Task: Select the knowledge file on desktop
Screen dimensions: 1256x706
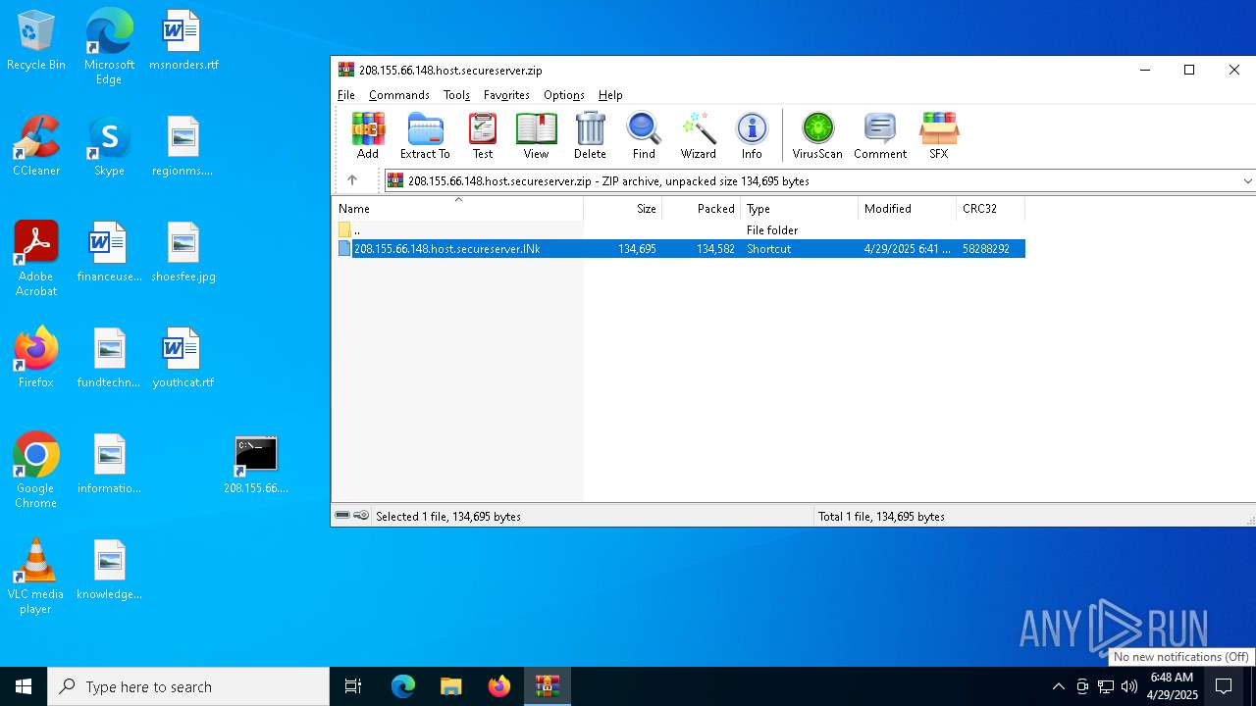Action: tap(109, 571)
